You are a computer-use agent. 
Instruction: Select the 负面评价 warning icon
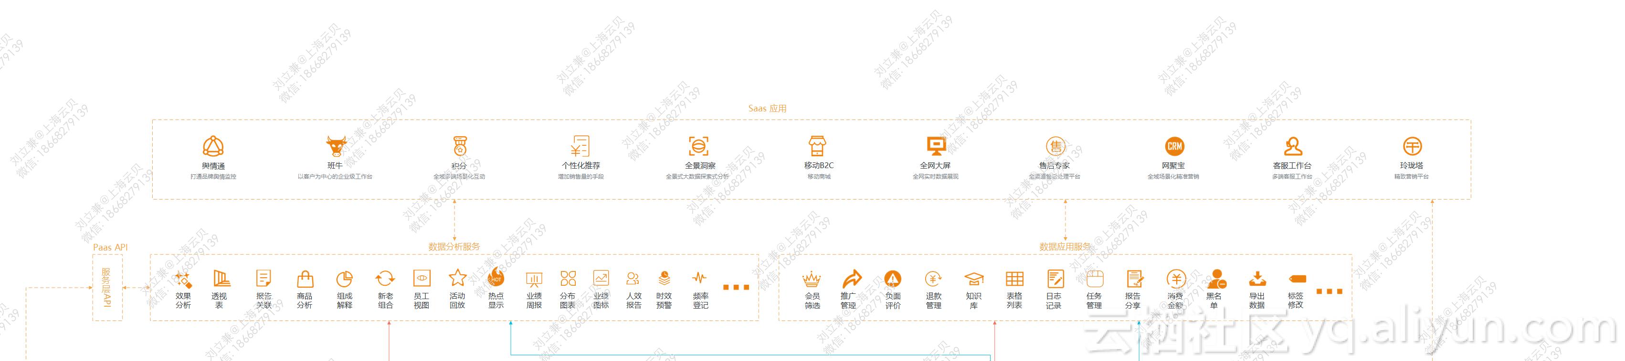pos(893,279)
